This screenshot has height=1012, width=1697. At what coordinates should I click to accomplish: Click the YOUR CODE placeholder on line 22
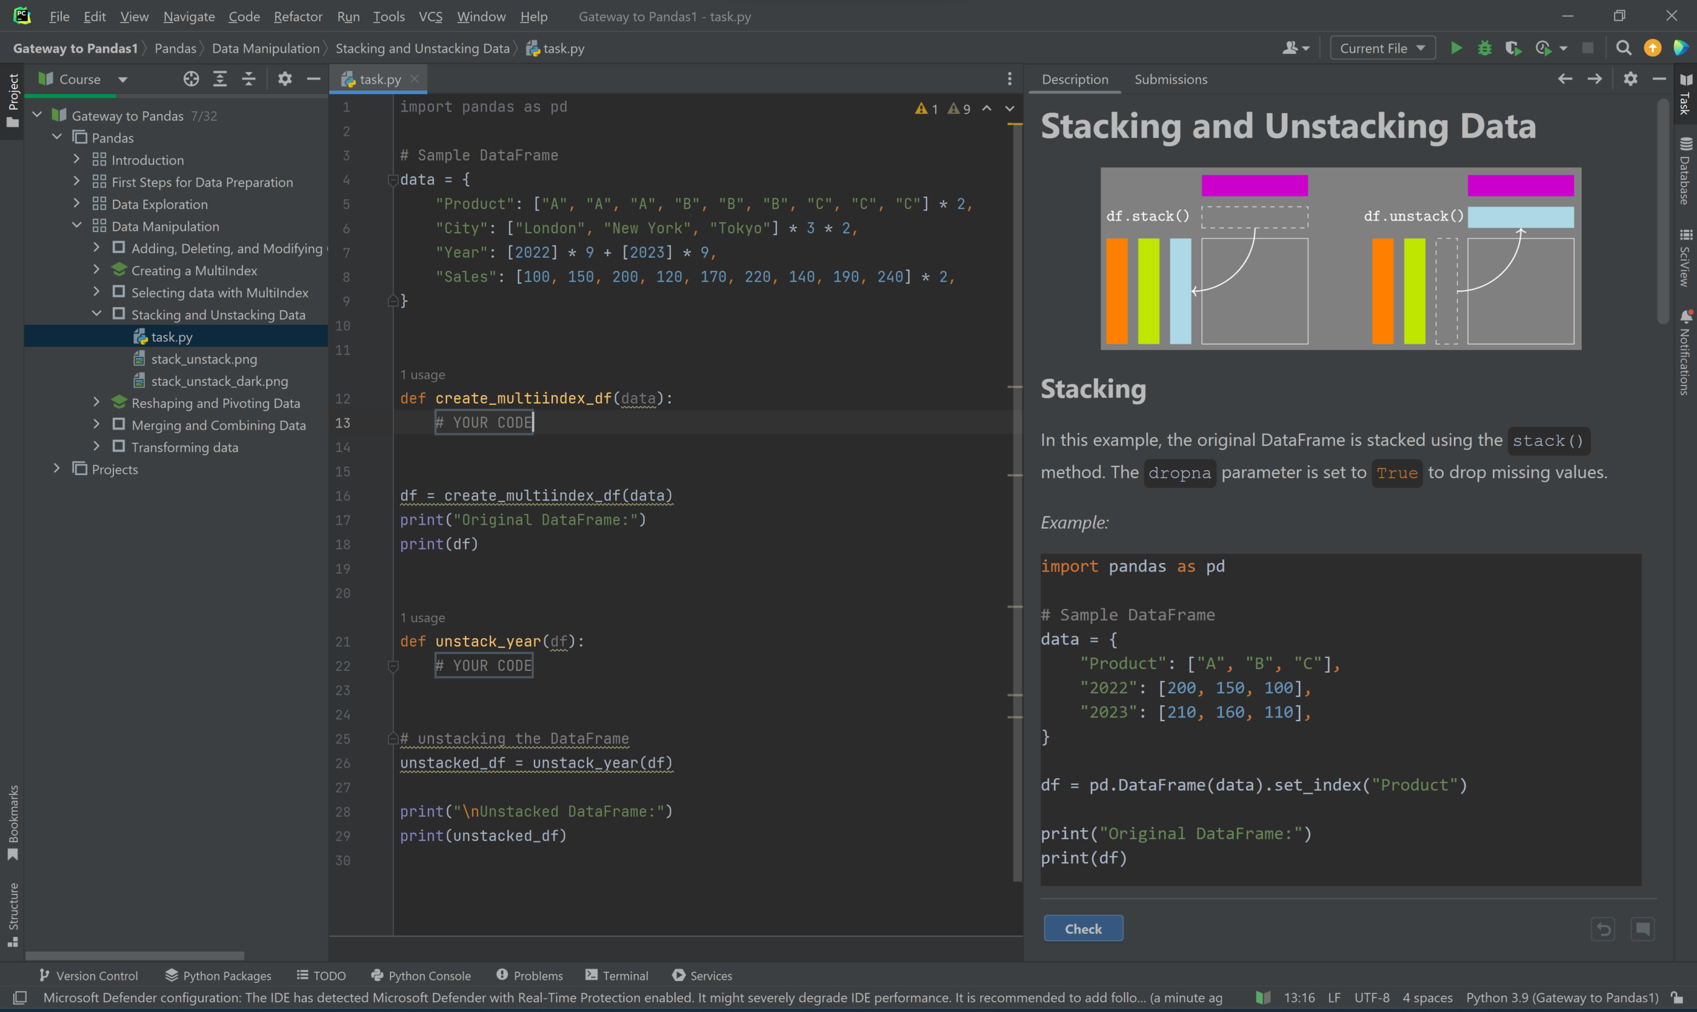(484, 665)
